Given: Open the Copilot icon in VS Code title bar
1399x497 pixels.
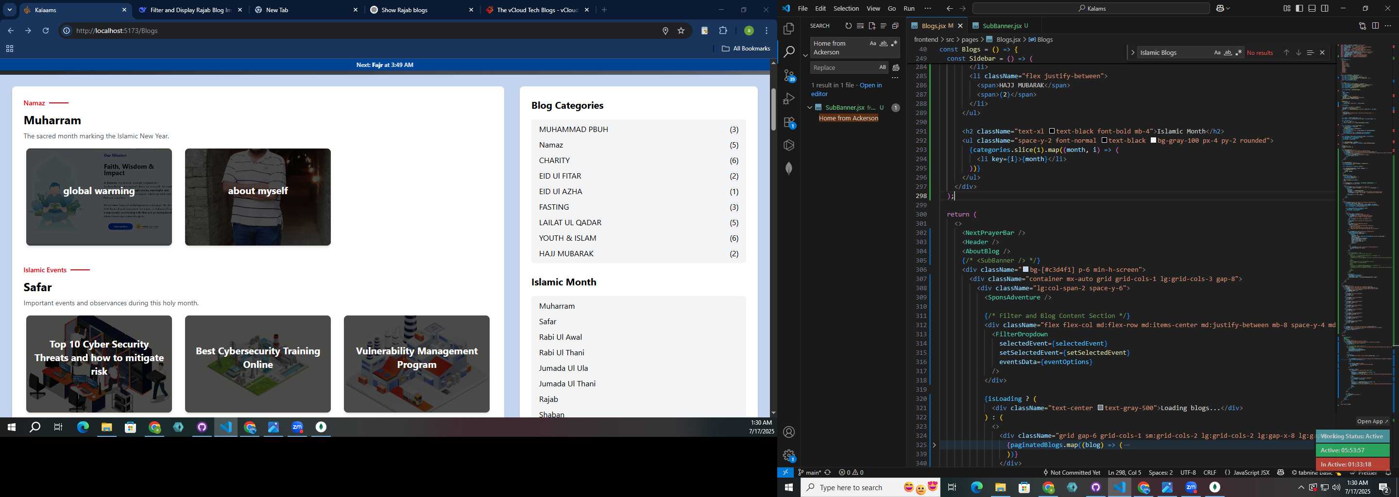Looking at the screenshot, I should pos(1220,8).
